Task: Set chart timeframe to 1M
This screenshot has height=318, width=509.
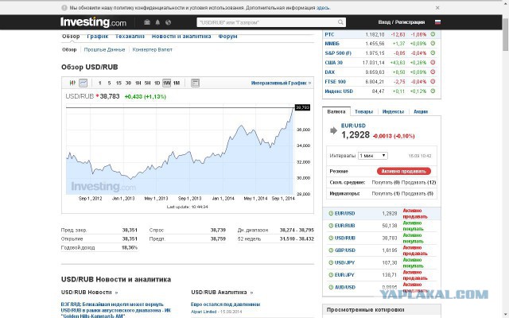Action: (177, 83)
